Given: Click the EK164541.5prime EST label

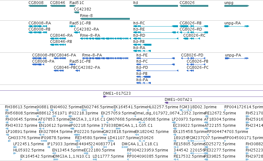Looking at the screenshot, I should [130, 107].
